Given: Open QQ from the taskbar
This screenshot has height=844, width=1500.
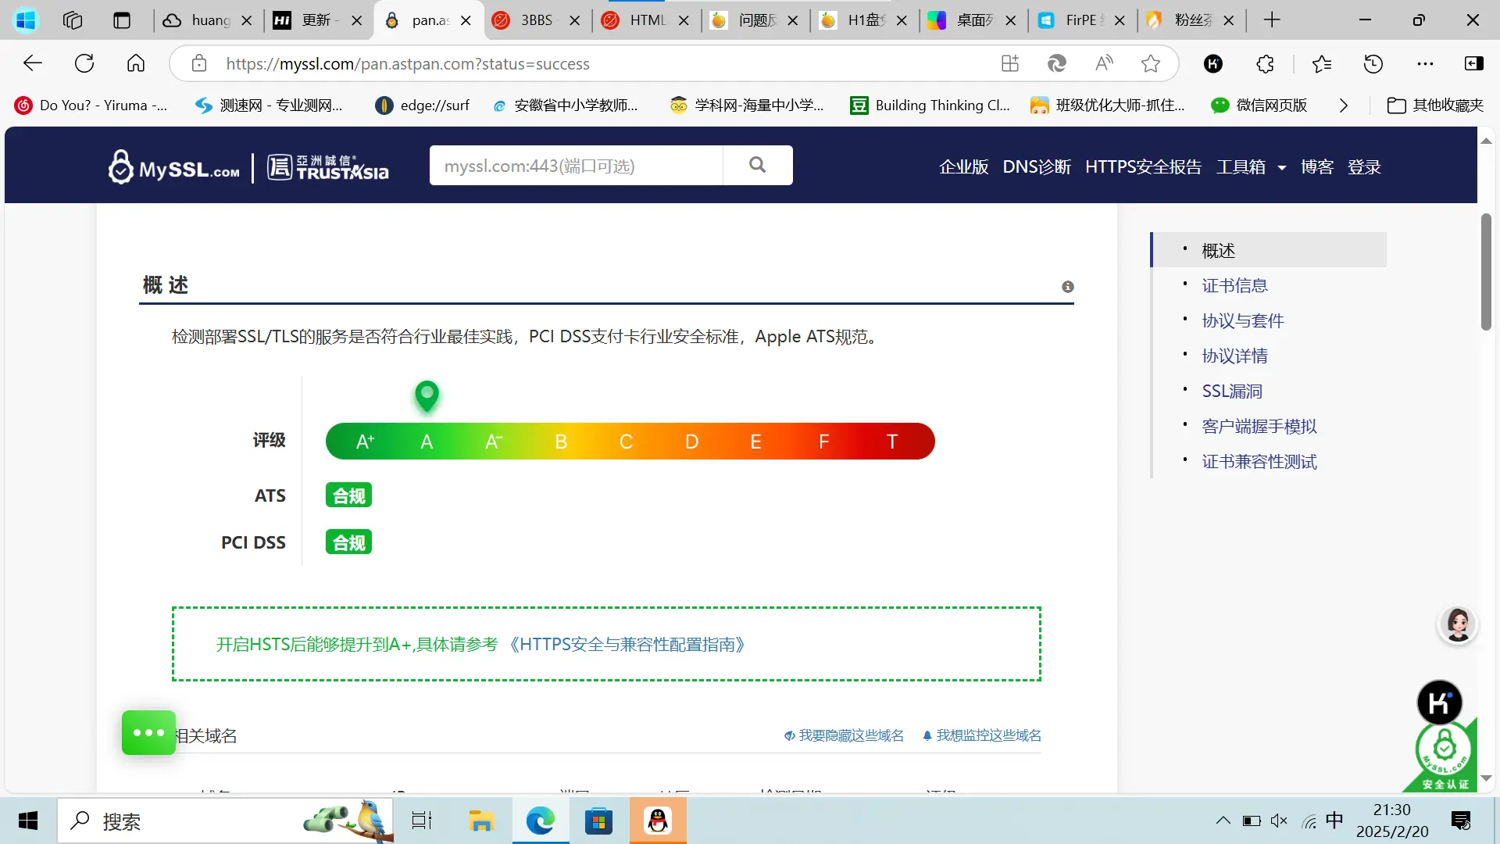Looking at the screenshot, I should (657, 821).
